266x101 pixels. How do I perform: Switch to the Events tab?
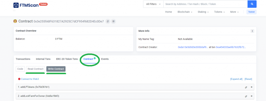105,59
